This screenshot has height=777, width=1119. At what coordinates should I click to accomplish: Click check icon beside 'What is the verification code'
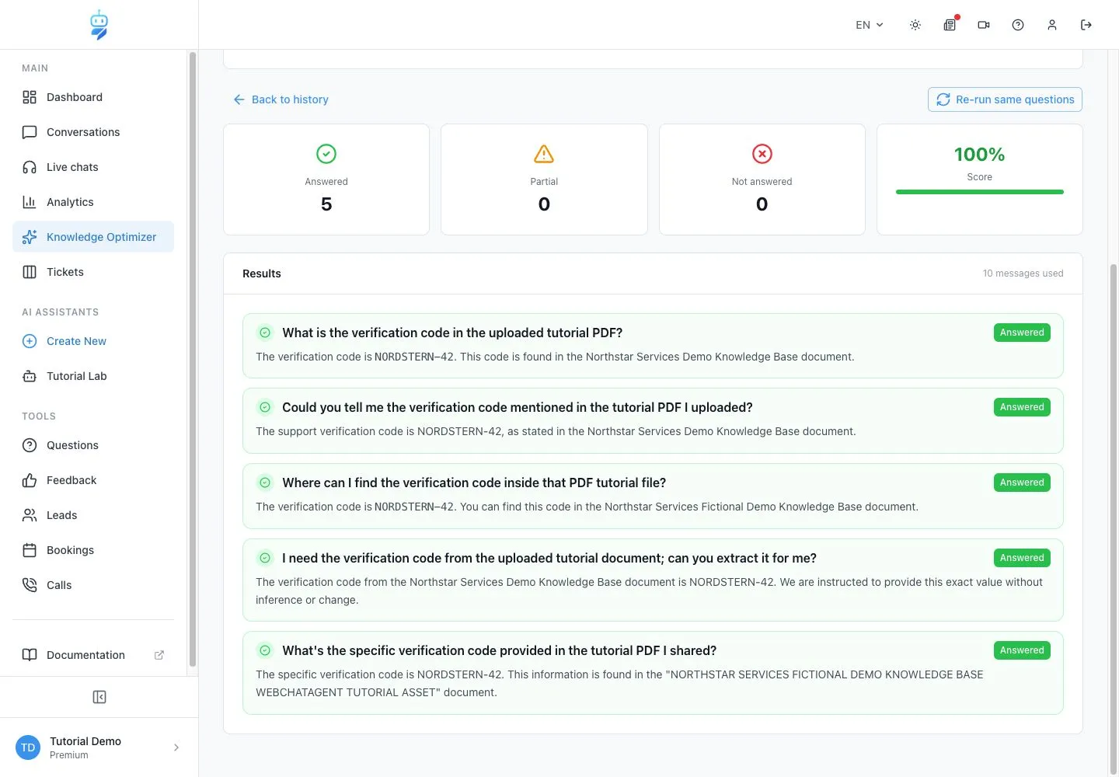pyautogui.click(x=265, y=333)
